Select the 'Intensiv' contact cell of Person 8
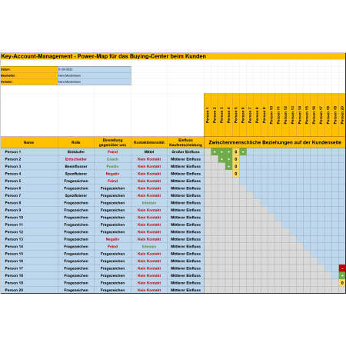Screen dimensions: 346x346 [149, 203]
